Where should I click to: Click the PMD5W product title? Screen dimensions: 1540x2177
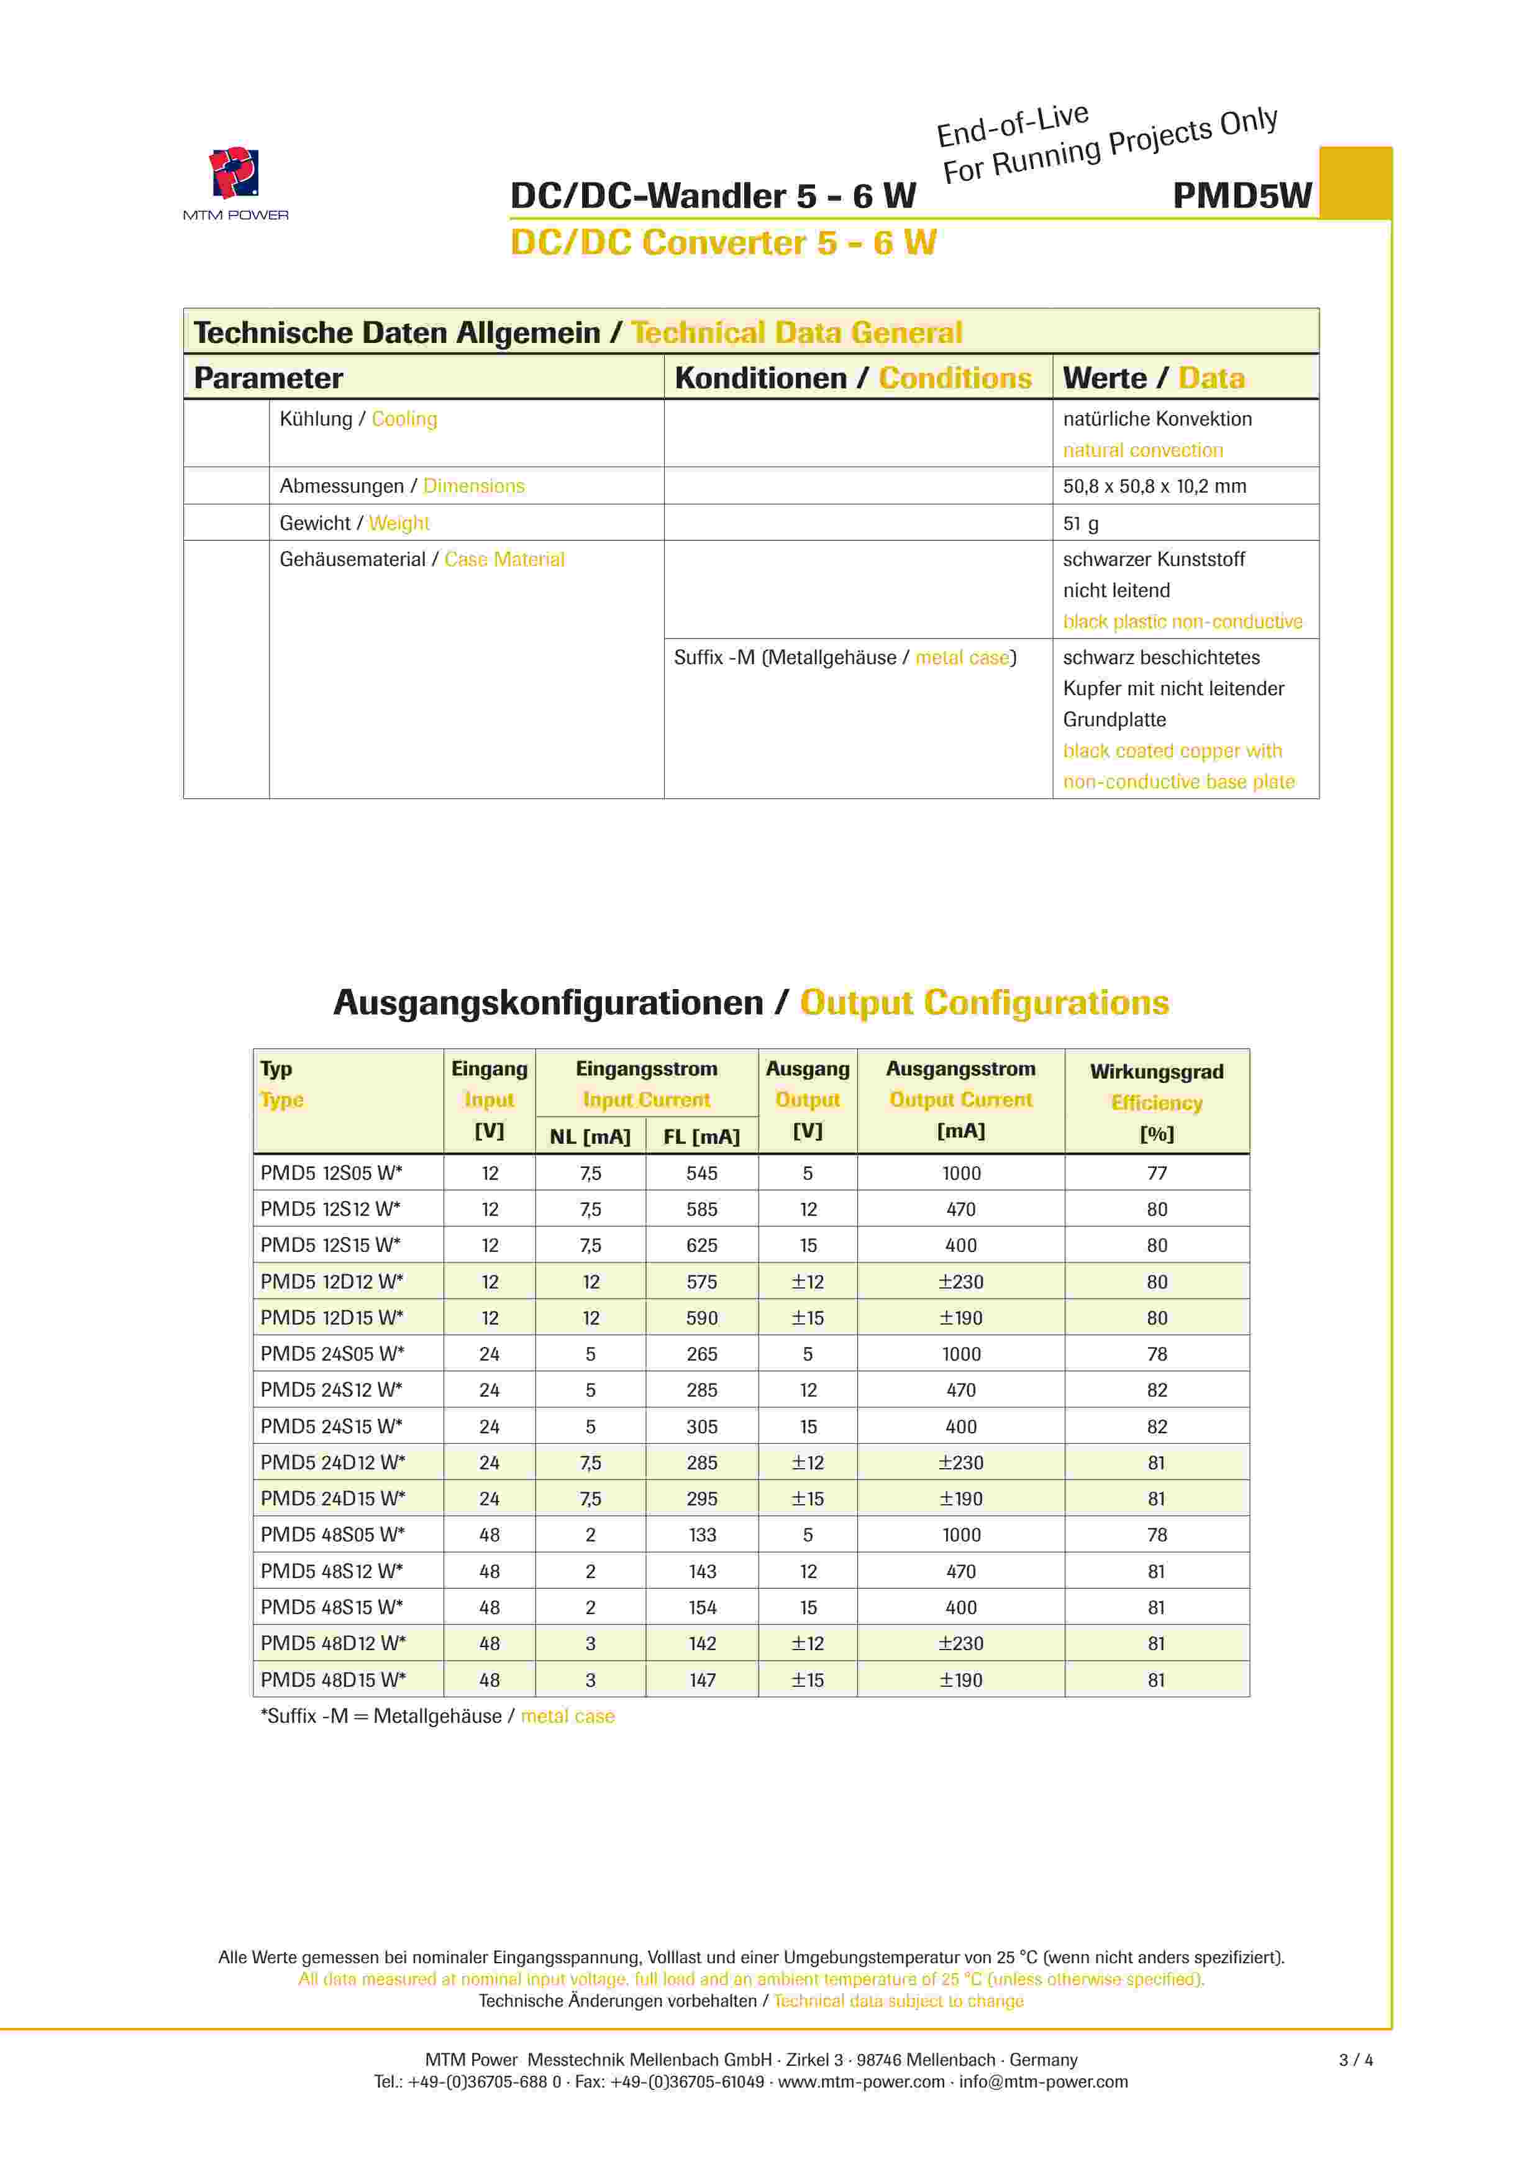pyautogui.click(x=1241, y=196)
